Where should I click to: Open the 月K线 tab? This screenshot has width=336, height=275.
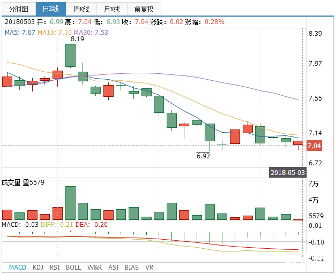(x=112, y=9)
